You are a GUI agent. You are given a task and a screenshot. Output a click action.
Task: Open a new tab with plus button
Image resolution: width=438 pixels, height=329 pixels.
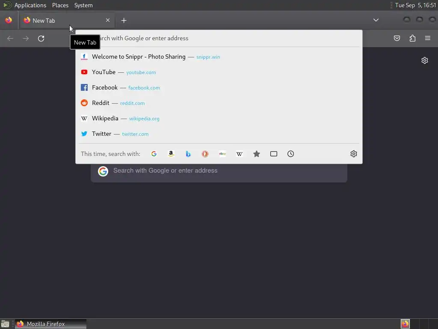coord(124,21)
